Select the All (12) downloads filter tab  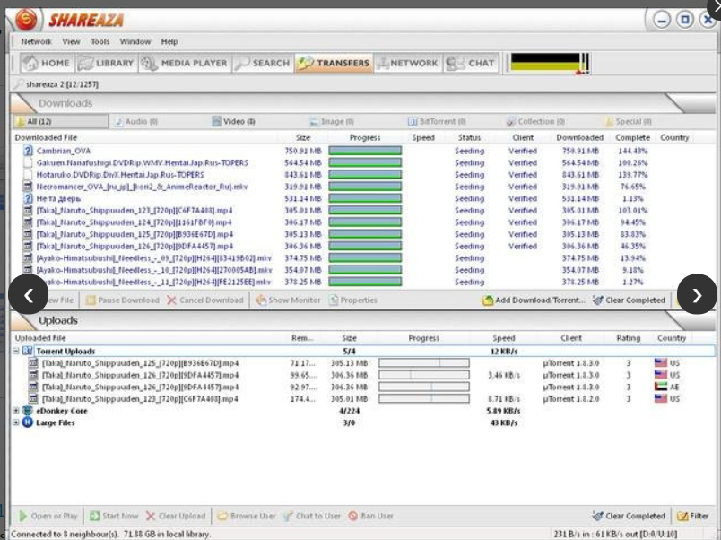(x=60, y=121)
